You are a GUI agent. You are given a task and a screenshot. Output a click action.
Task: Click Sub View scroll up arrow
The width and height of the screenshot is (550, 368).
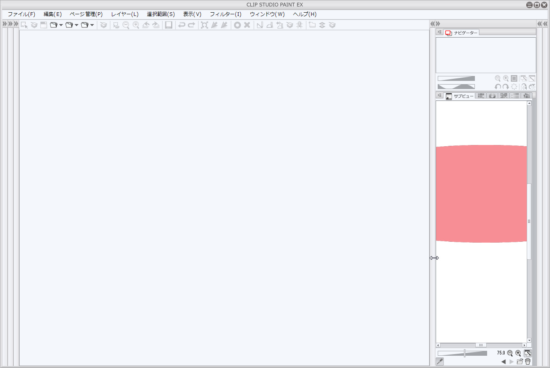pos(529,103)
